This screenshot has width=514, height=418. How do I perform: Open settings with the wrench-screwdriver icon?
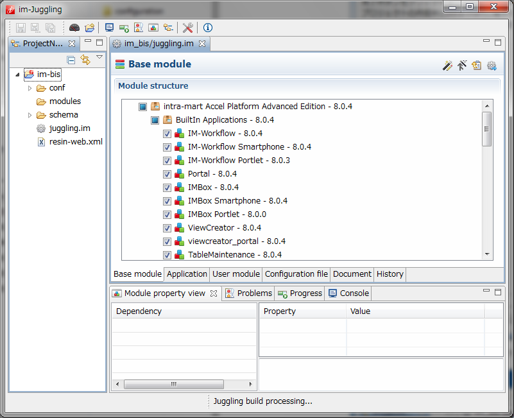coord(187,28)
